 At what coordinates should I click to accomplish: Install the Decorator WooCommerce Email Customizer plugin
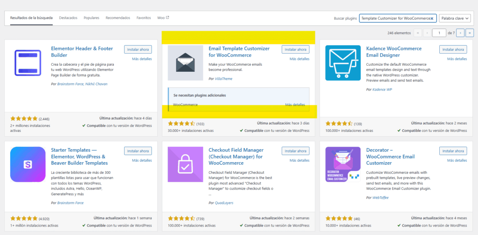click(x=453, y=151)
